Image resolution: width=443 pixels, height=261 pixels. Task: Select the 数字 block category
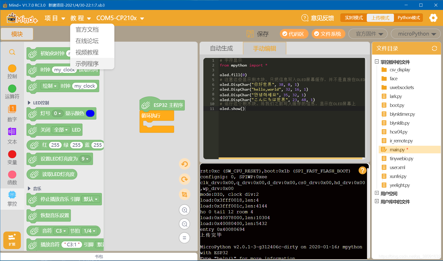coord(12,113)
